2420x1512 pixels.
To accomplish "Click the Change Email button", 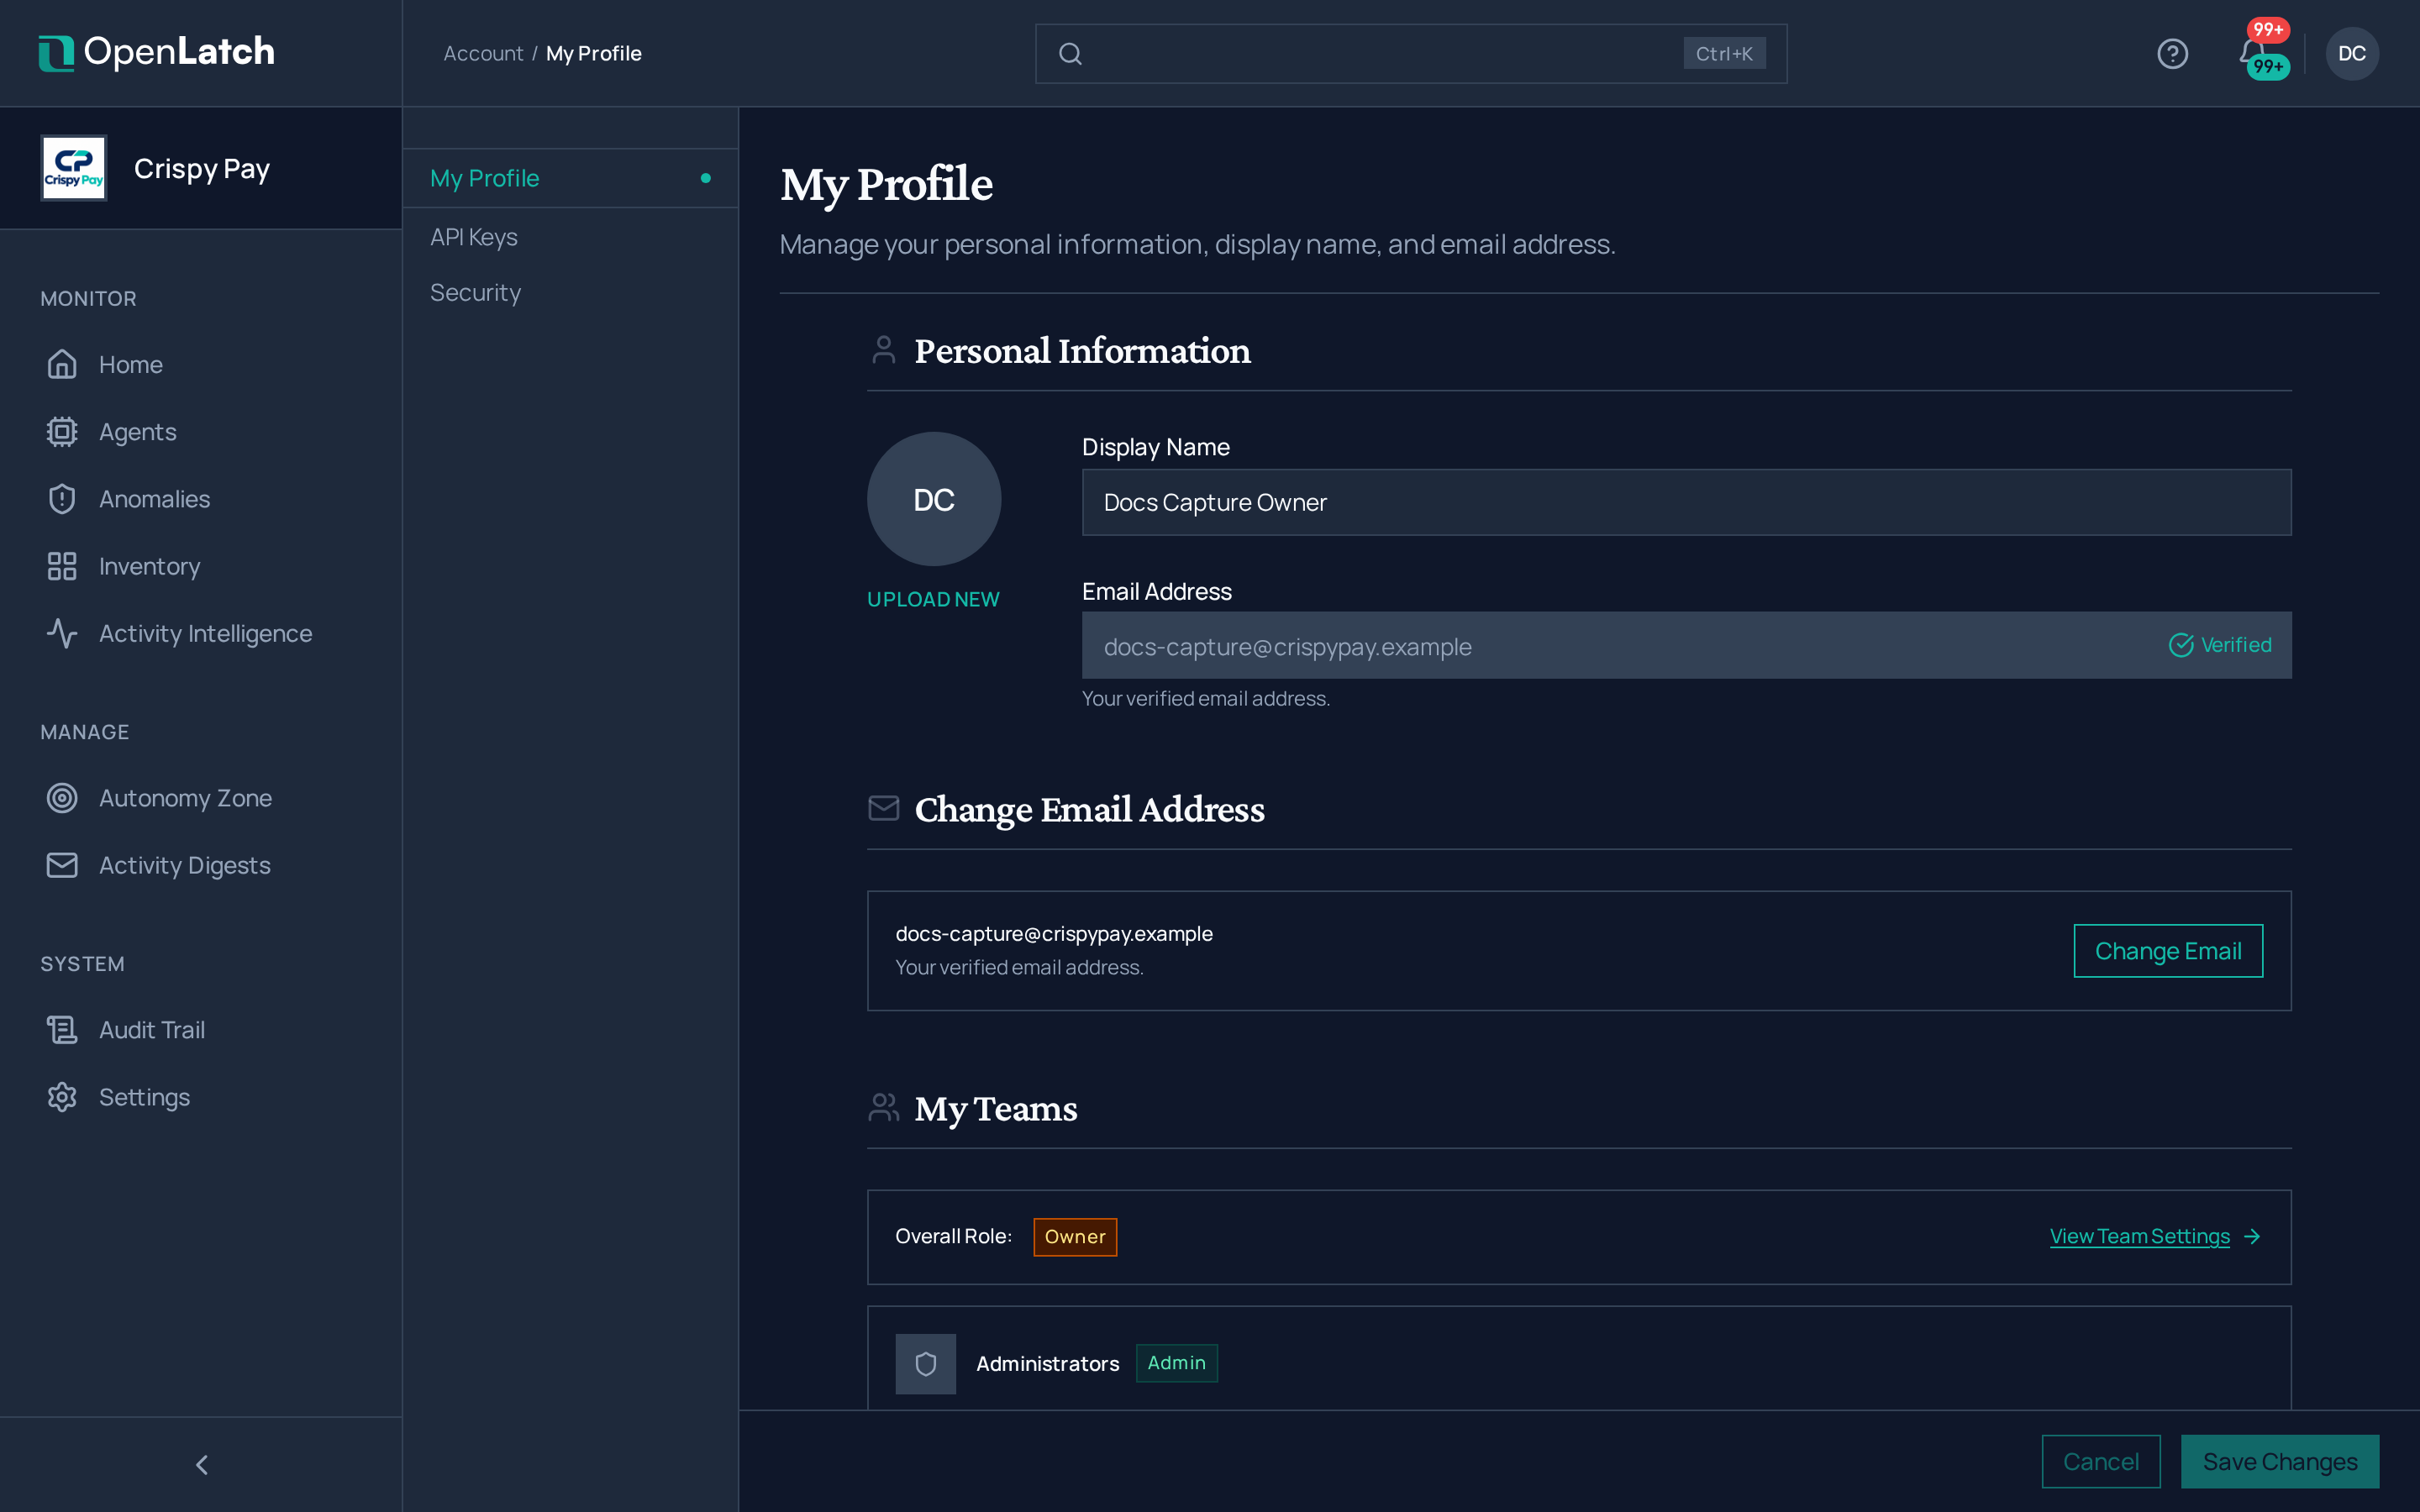I will [2168, 950].
